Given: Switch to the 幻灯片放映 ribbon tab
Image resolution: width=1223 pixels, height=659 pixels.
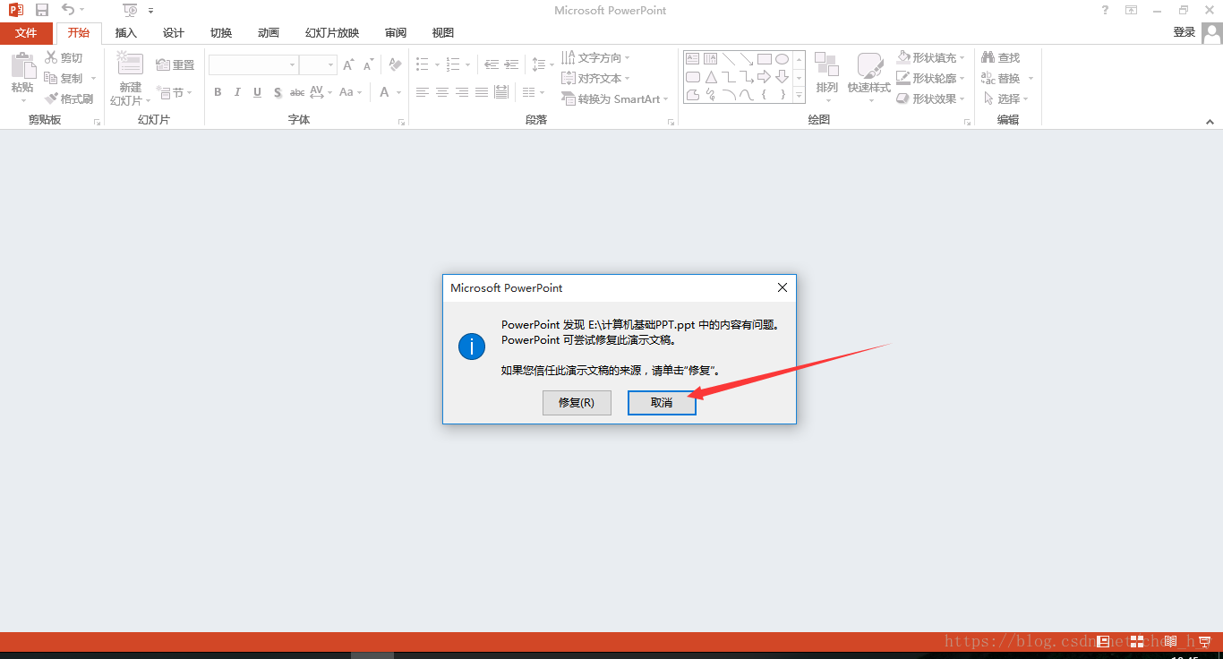Looking at the screenshot, I should (332, 33).
